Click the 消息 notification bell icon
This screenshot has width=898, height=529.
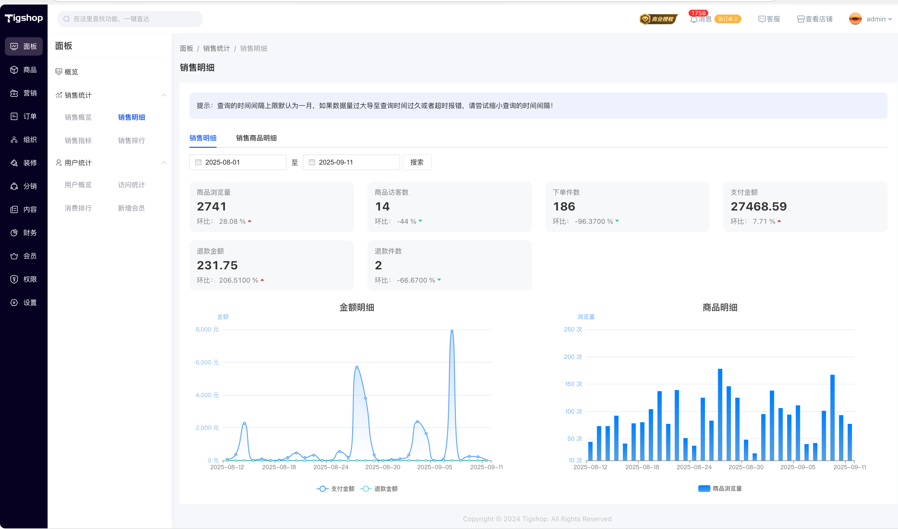[x=693, y=19]
